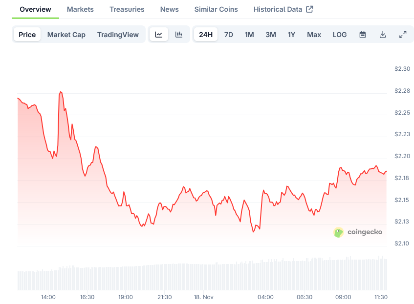
Task: Click the external link icon beside Historical Data
Action: tap(309, 8)
